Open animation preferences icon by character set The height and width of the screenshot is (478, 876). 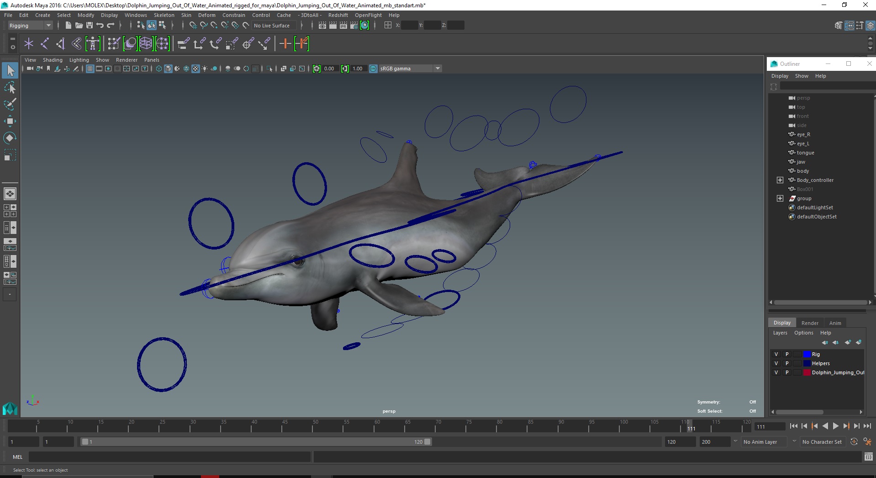(x=867, y=442)
